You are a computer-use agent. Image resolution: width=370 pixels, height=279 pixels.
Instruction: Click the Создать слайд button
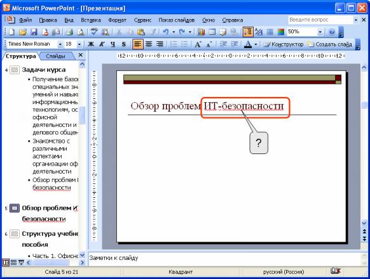tap(330, 44)
